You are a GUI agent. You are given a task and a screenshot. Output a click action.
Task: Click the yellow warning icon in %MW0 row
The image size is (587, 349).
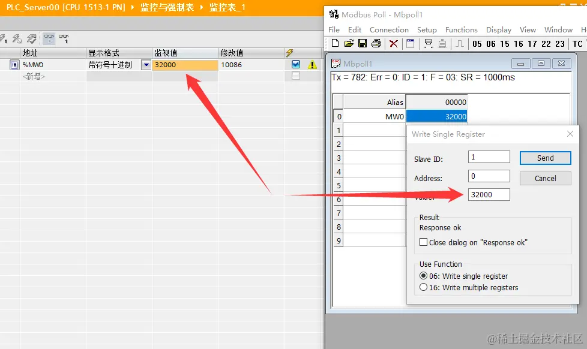click(312, 65)
